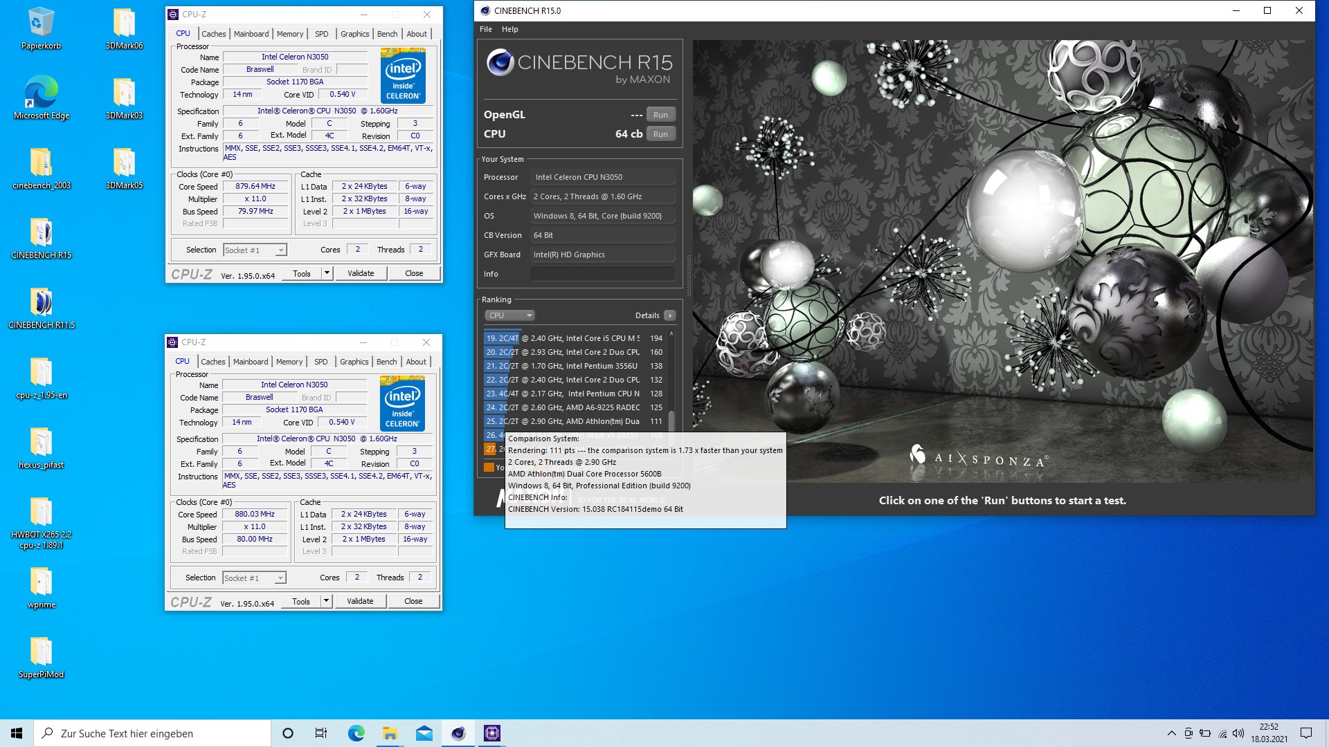The width and height of the screenshot is (1329, 747).
Task: Show hidden system tray icons
Action: pyautogui.click(x=1171, y=733)
